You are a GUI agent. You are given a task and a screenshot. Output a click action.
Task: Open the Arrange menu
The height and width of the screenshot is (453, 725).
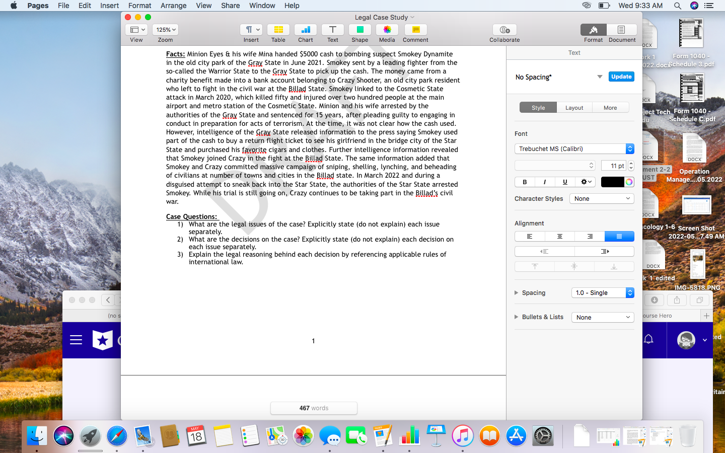[173, 6]
